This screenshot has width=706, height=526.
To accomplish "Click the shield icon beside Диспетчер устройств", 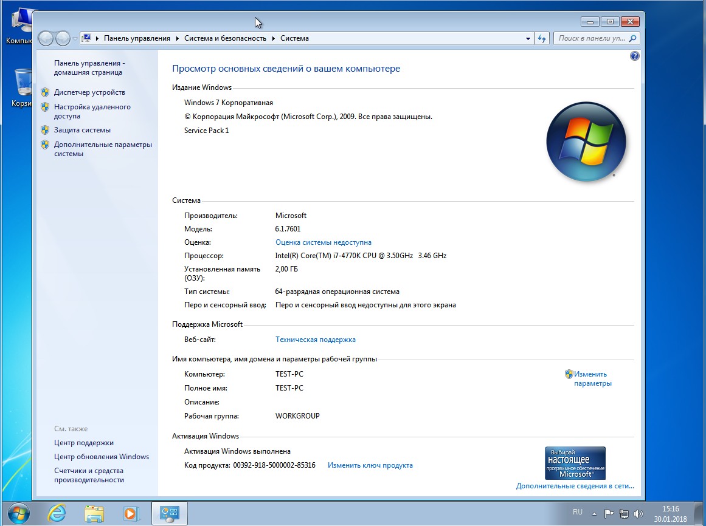I will click(45, 92).
